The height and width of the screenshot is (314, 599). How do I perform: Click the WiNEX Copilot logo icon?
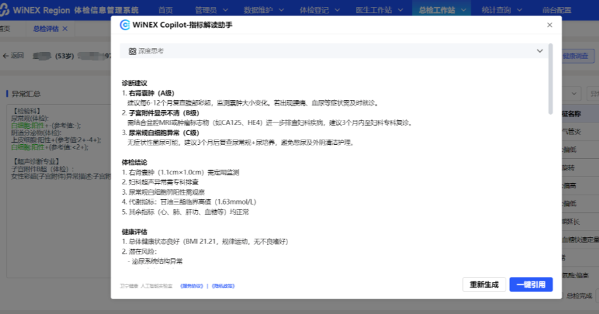click(x=124, y=25)
